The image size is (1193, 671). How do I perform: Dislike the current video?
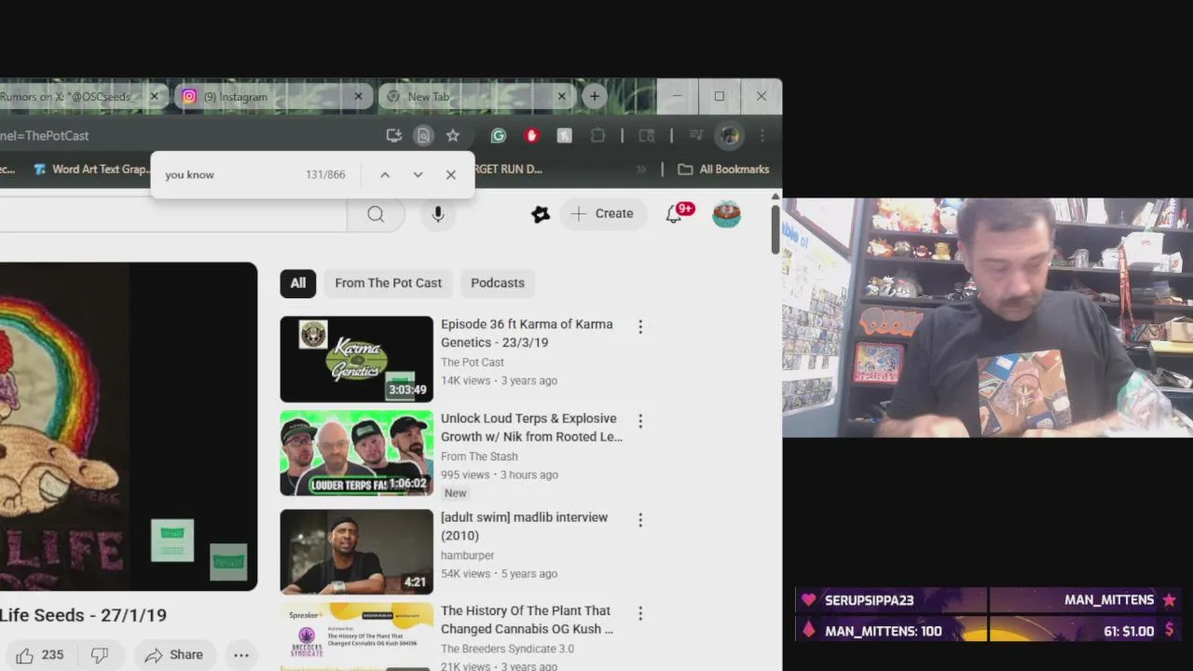[100, 655]
